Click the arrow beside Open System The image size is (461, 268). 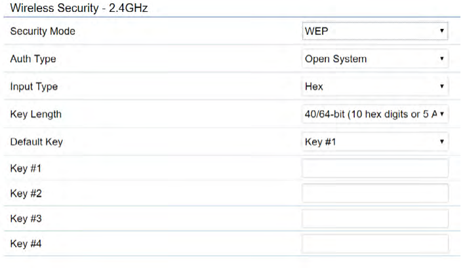coord(443,59)
